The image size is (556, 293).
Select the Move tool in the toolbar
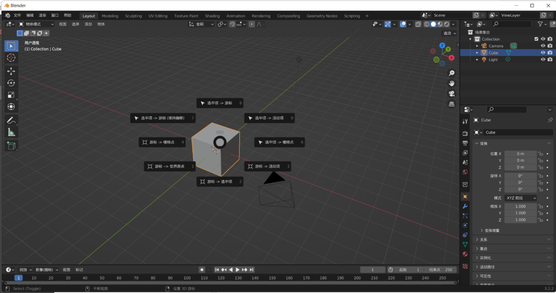tap(11, 71)
